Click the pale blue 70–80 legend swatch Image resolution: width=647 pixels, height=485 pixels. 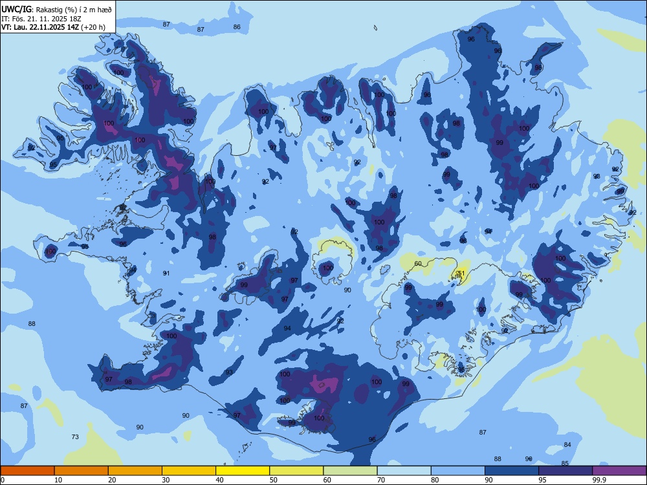pos(404,471)
